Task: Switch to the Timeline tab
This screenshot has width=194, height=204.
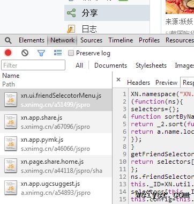Action: click(121, 40)
